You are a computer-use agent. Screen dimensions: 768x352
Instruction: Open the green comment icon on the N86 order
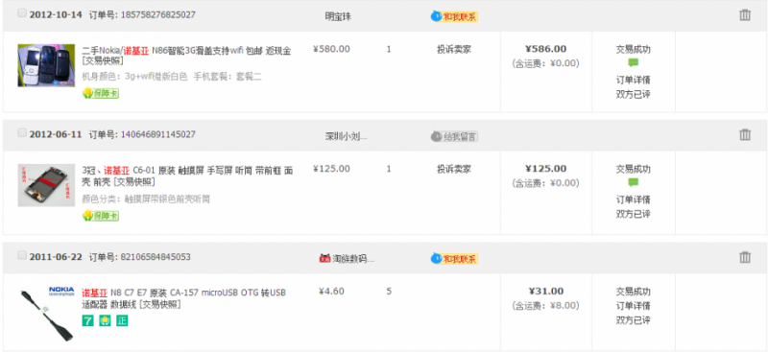click(x=633, y=62)
